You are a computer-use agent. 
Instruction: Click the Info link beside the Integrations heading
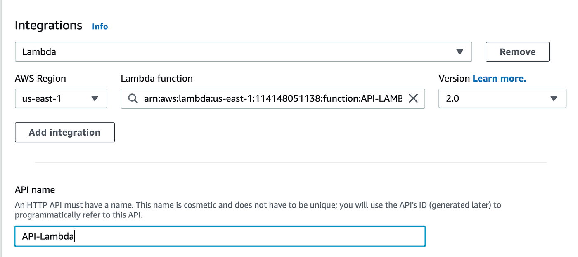[99, 26]
